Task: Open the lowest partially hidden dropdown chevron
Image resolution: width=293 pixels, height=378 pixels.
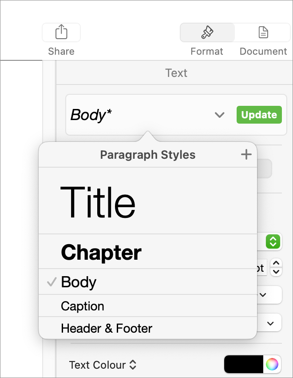Action: pos(270,323)
